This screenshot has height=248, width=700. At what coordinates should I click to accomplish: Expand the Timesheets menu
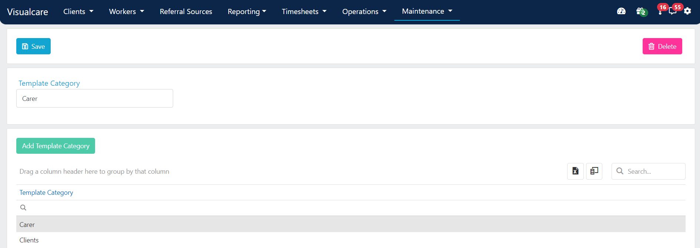[304, 11]
